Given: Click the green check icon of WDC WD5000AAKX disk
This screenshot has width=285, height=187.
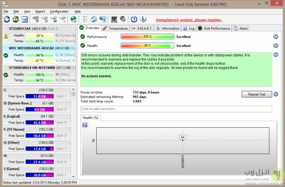Looking at the screenshot, I should coord(6,55).
